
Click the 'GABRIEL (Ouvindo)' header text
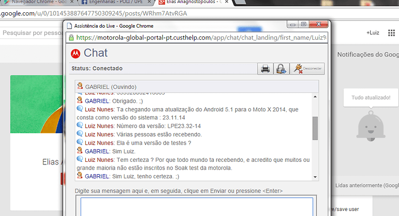point(111,87)
